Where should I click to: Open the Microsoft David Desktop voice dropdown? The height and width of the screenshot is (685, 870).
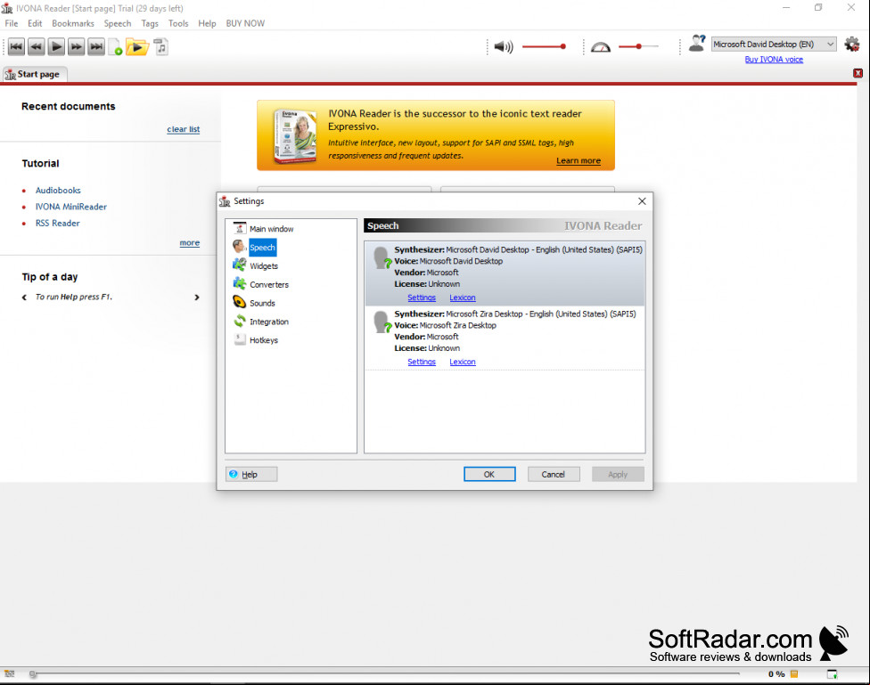point(774,44)
